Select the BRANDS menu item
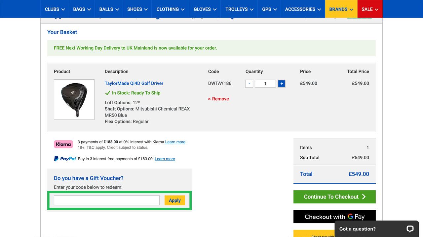423x237 pixels. [341, 9]
